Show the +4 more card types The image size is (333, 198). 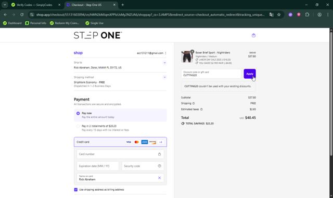point(161,142)
